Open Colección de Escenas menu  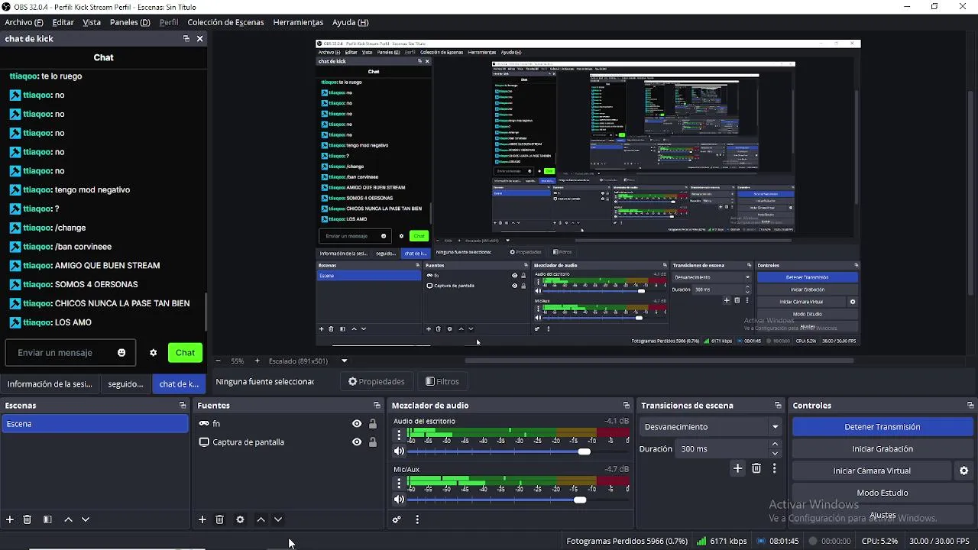point(225,22)
